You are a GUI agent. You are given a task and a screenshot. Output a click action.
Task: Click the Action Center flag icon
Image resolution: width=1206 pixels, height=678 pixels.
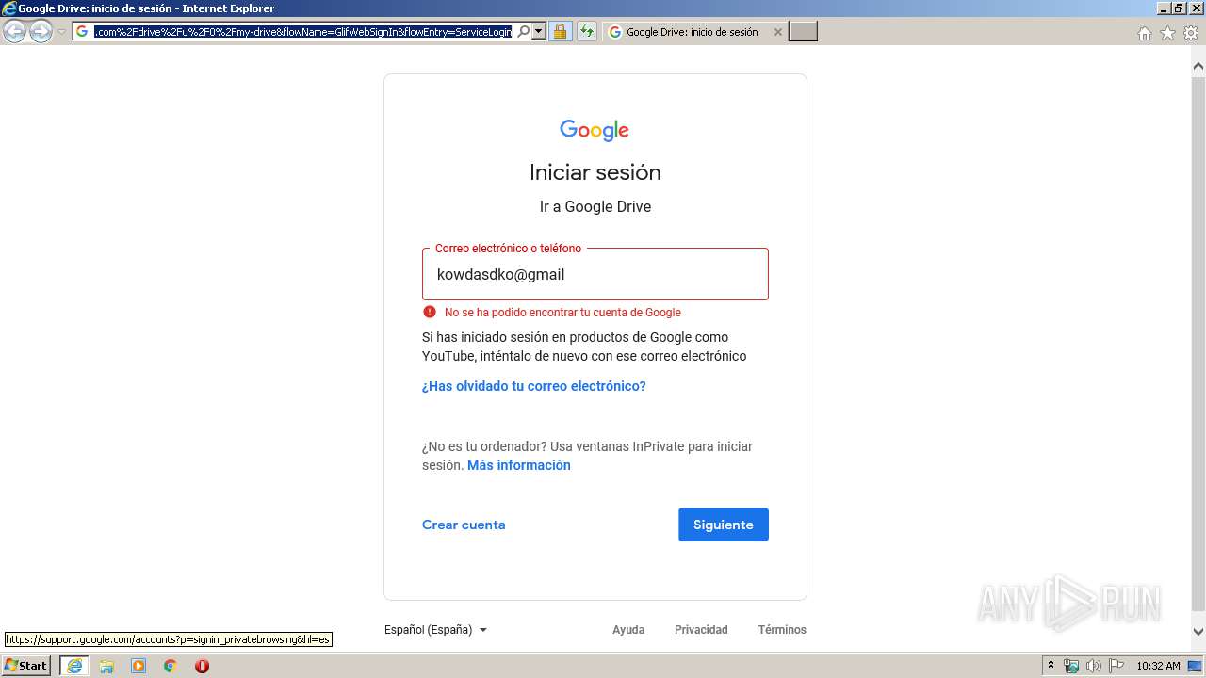(1116, 666)
